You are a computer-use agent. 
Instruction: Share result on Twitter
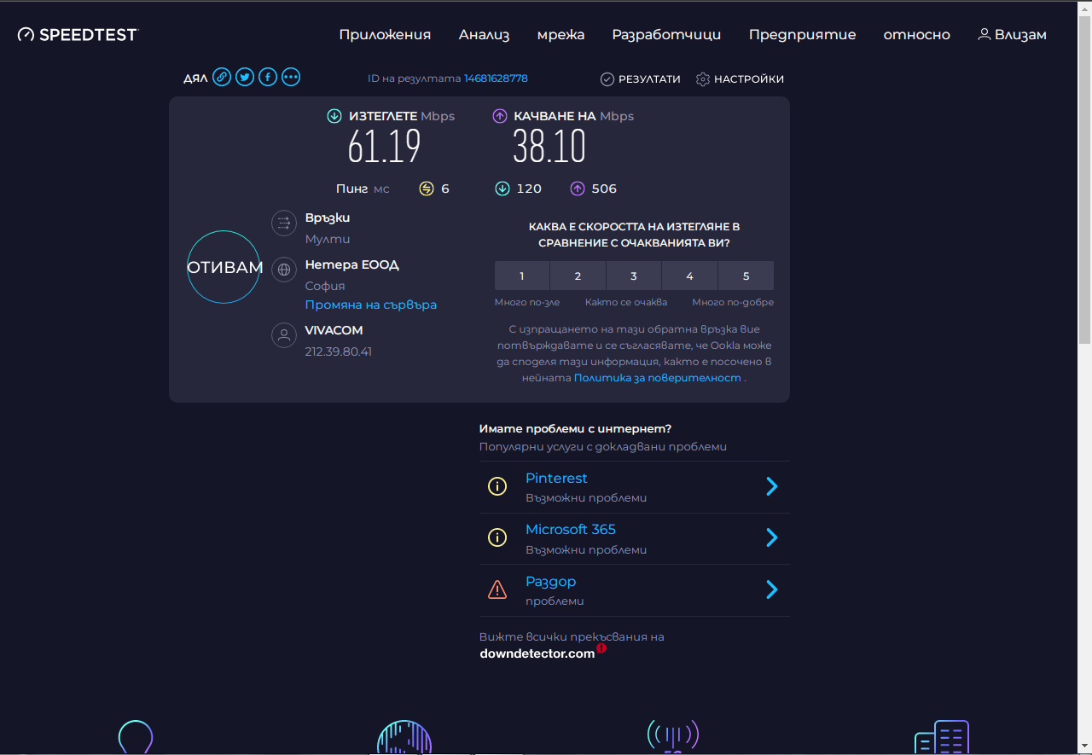245,78
